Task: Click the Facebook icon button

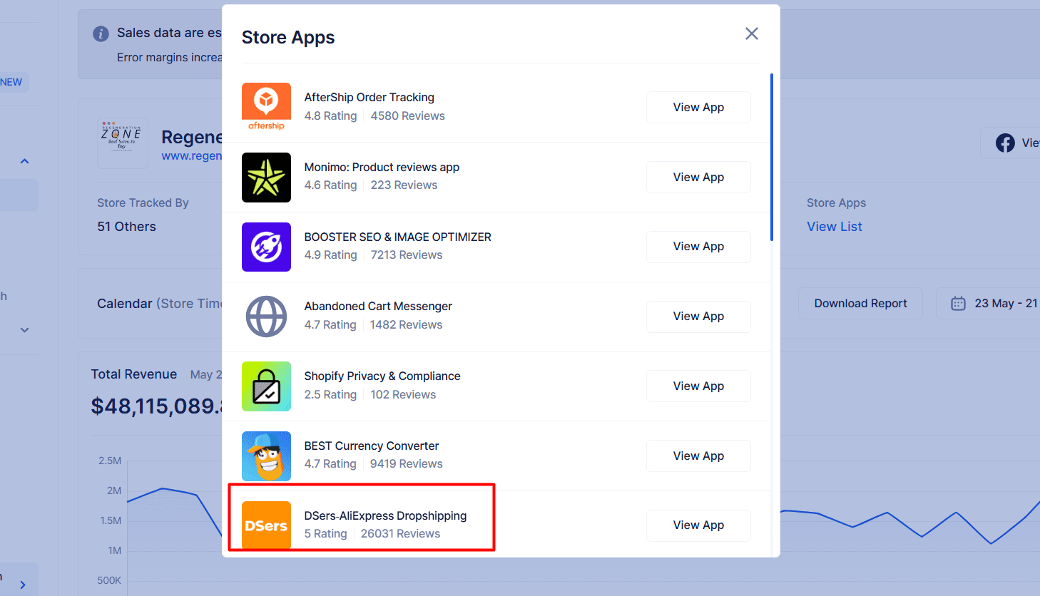Action: point(1005,143)
